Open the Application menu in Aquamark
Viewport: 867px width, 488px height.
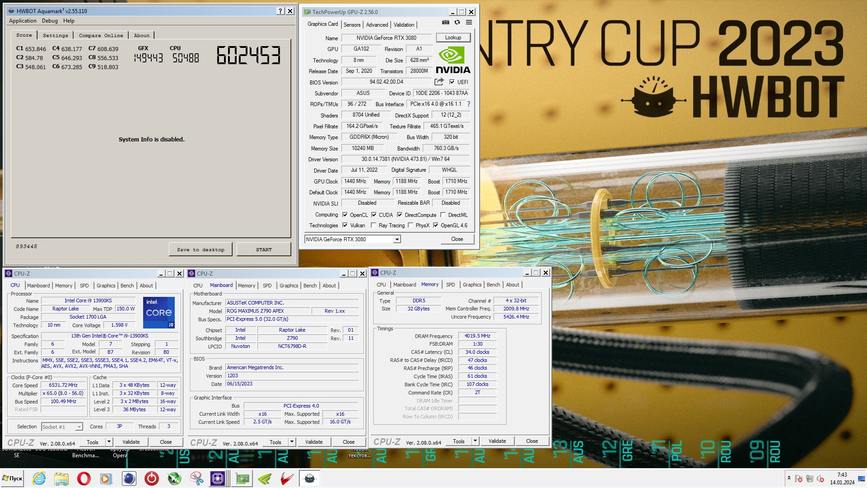(23, 21)
